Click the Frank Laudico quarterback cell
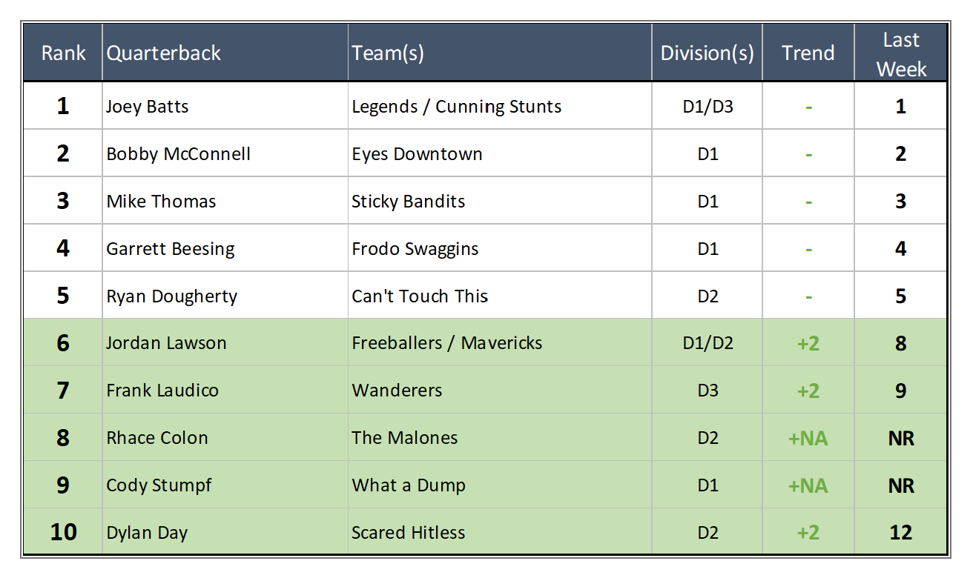 pyautogui.click(x=162, y=391)
